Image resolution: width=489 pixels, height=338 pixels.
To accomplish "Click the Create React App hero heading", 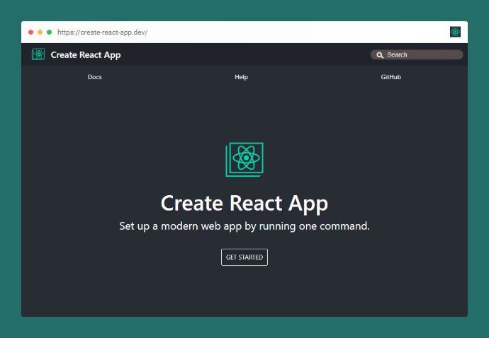I will pos(244,204).
